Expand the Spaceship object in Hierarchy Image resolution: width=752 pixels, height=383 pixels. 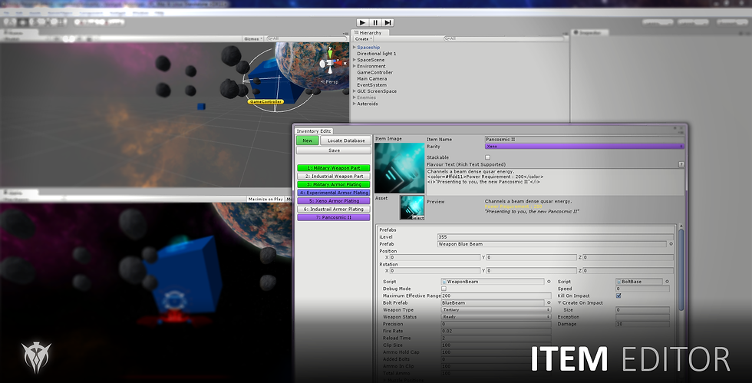pos(355,48)
